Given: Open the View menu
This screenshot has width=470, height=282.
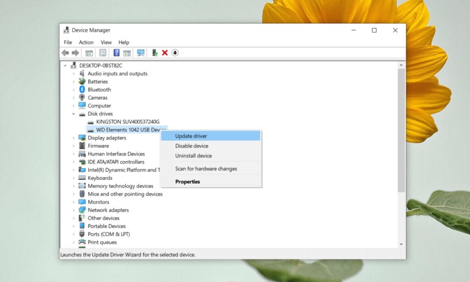Looking at the screenshot, I should 106,42.
